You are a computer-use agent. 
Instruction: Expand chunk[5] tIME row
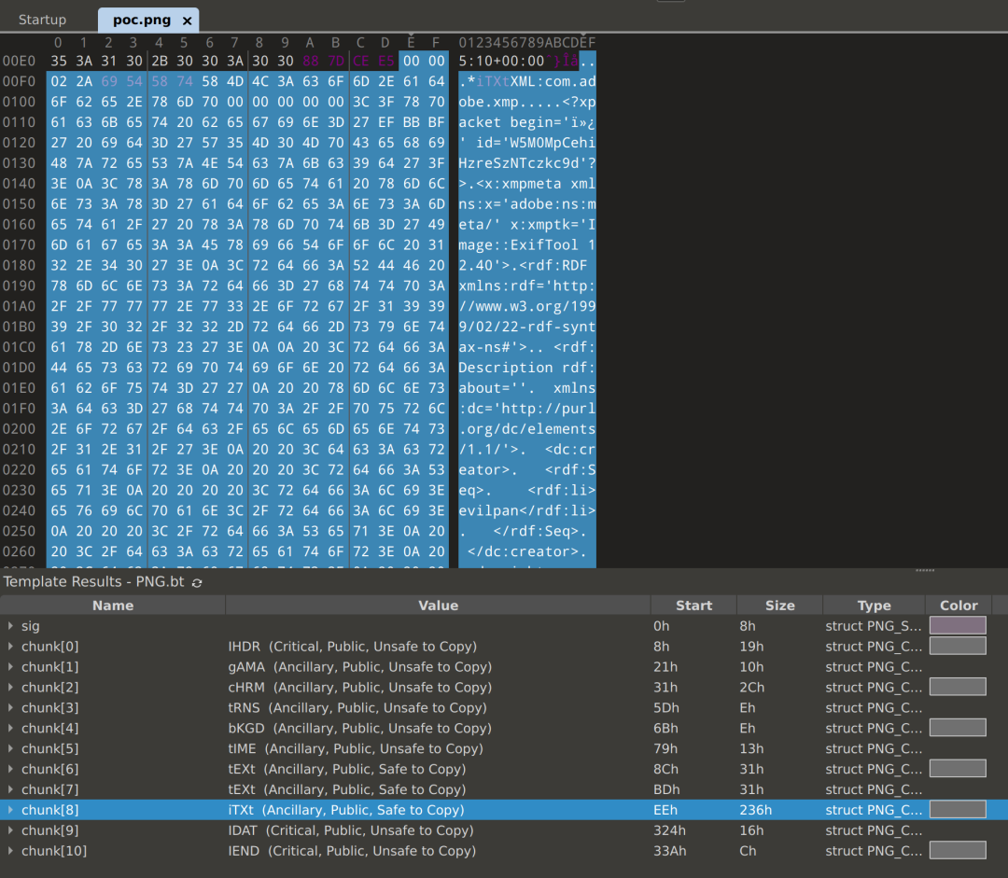coord(10,749)
